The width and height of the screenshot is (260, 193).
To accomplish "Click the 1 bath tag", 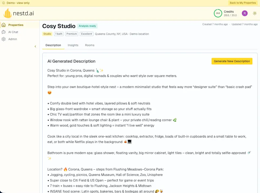I will pyautogui.click(x=59, y=34).
